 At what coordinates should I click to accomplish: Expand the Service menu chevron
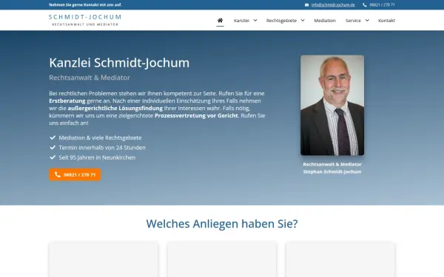point(367,21)
